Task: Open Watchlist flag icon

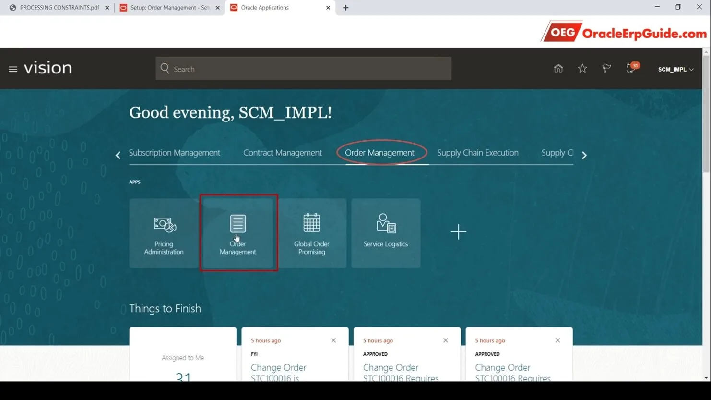Action: 606,68
